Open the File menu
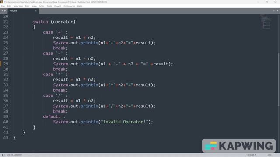This screenshot has width=280, height=157. [x=3, y=6]
